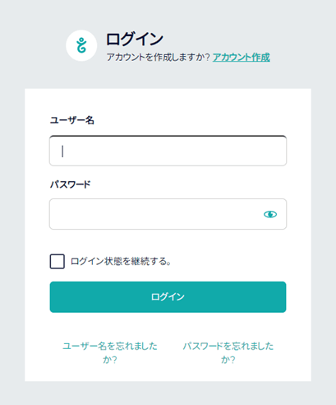Image resolution: width=336 pixels, height=405 pixels.
Task: Focus the ユーザー名 input field
Action: (x=168, y=151)
